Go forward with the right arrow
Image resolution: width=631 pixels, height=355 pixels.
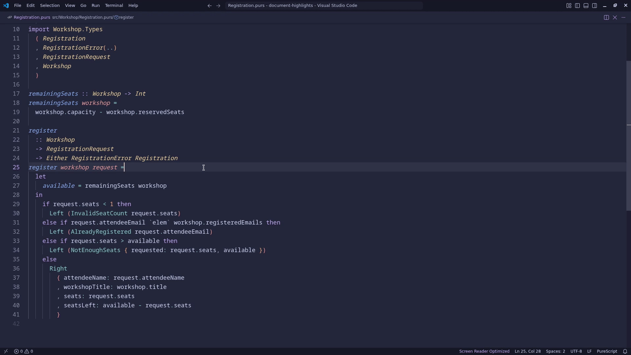tap(218, 5)
